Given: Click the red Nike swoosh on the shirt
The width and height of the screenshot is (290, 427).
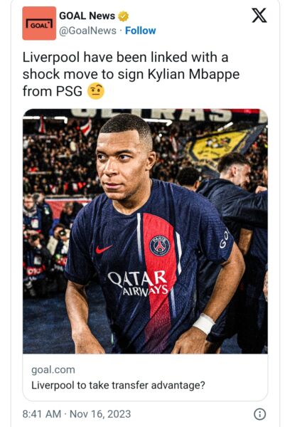Looking at the screenshot, I should coord(104,249).
